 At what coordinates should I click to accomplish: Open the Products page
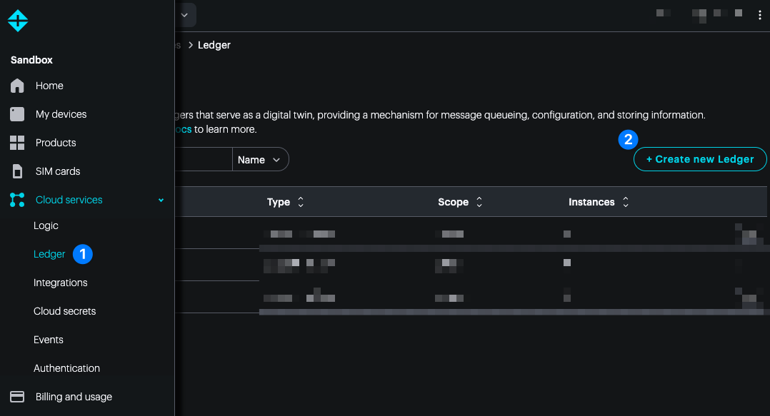tap(56, 143)
